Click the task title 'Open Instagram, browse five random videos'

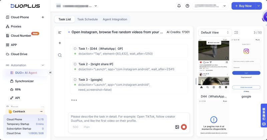pos(117,32)
